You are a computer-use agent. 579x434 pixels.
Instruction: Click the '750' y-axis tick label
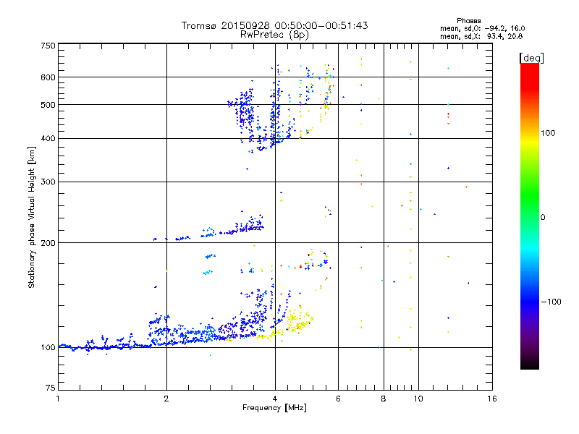[48, 46]
